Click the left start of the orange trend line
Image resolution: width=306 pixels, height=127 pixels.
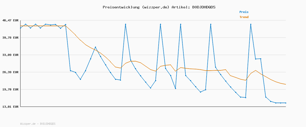coord(21,26)
